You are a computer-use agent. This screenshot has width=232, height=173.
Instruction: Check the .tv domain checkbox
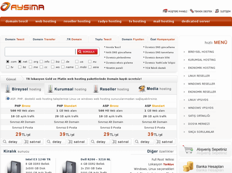8,67
